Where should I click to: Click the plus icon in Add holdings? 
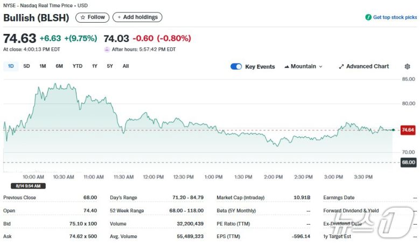(x=118, y=17)
